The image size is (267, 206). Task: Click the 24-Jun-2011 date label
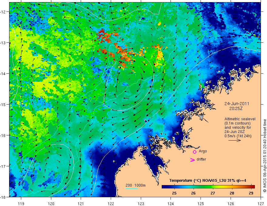[237, 104]
